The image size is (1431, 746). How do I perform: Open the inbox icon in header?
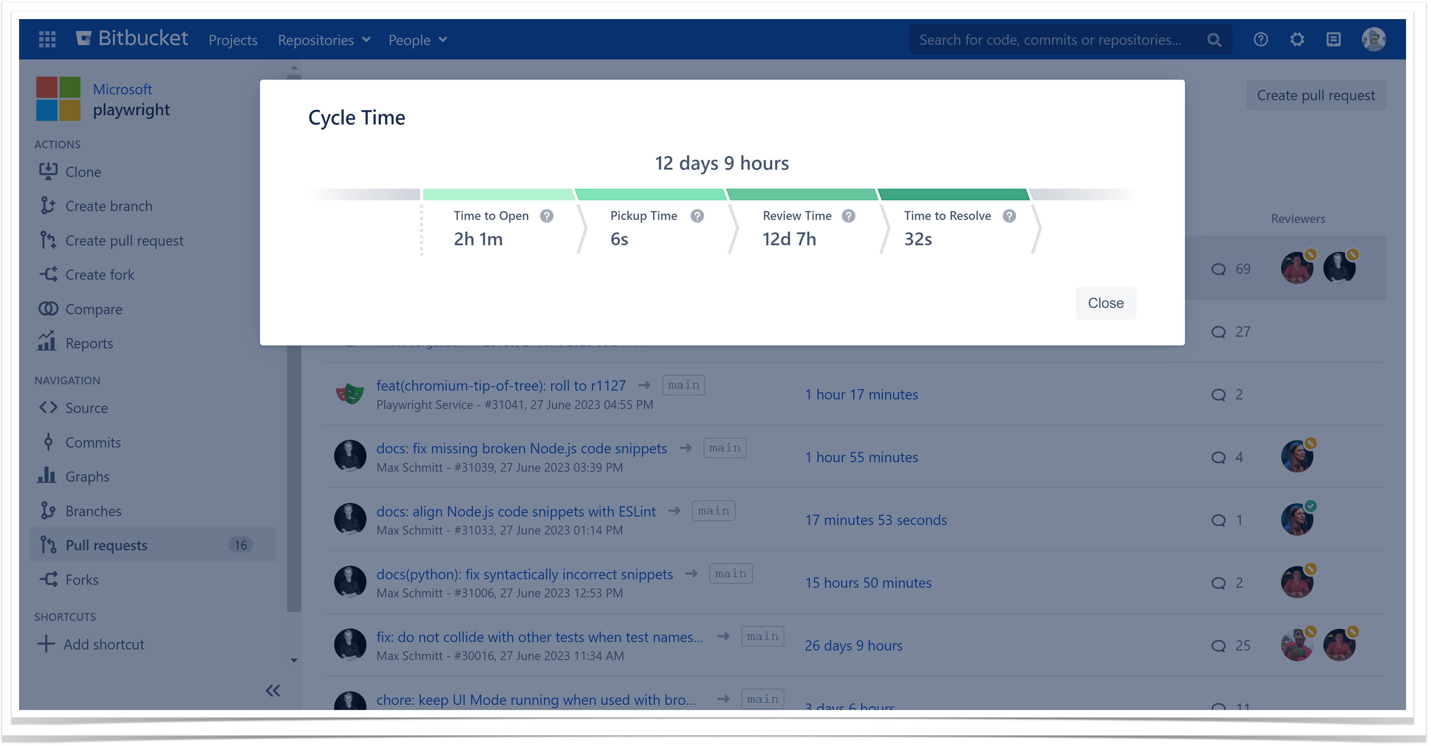1333,39
